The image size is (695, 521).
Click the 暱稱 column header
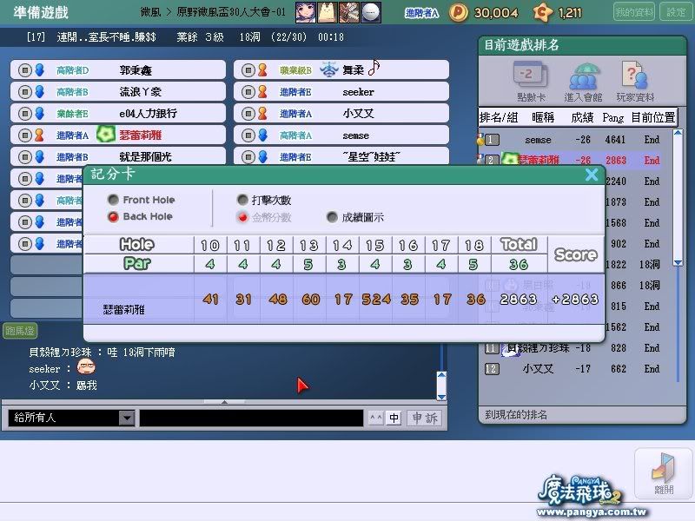(x=543, y=117)
